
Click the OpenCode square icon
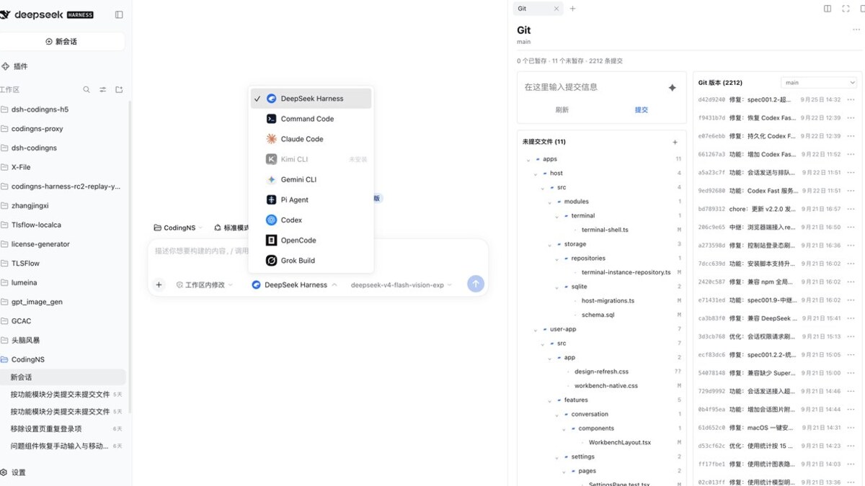point(271,240)
